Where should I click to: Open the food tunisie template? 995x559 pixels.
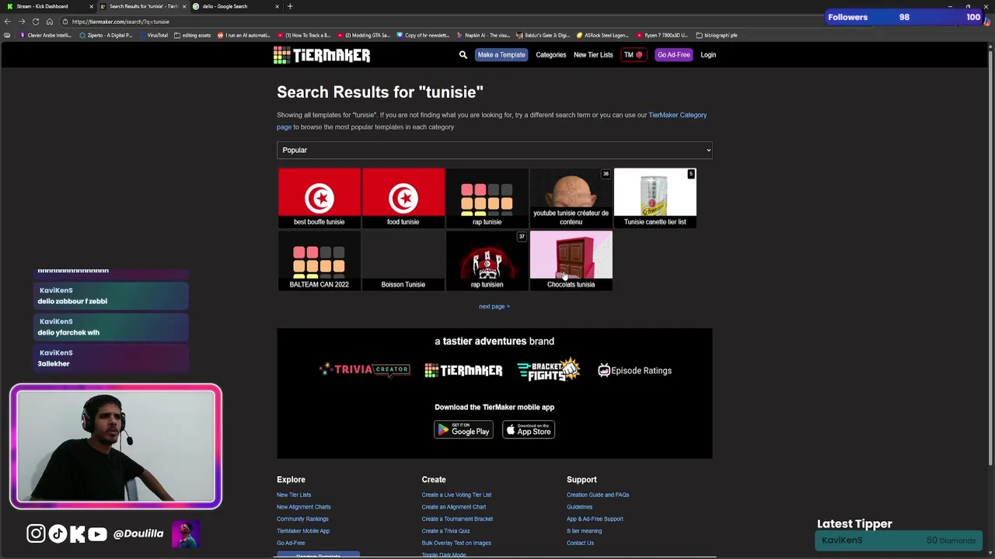point(403,198)
